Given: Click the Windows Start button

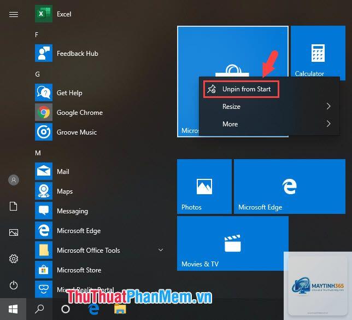Looking at the screenshot, I should 13,309.
